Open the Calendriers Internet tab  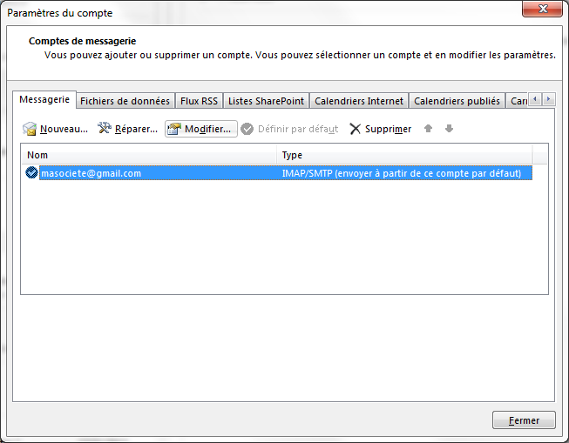click(359, 101)
